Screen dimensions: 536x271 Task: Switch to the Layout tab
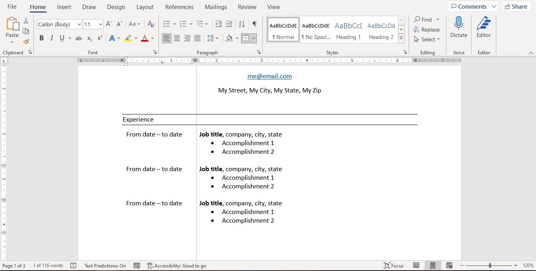[x=145, y=7]
